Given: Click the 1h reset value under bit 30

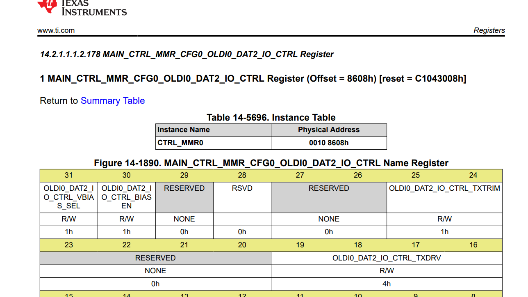Looking at the screenshot, I should (x=127, y=232).
